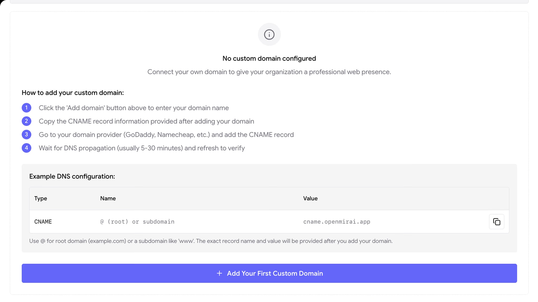Click 'How to add your custom domain' heading
Image resolution: width=538 pixels, height=302 pixels.
(x=73, y=93)
